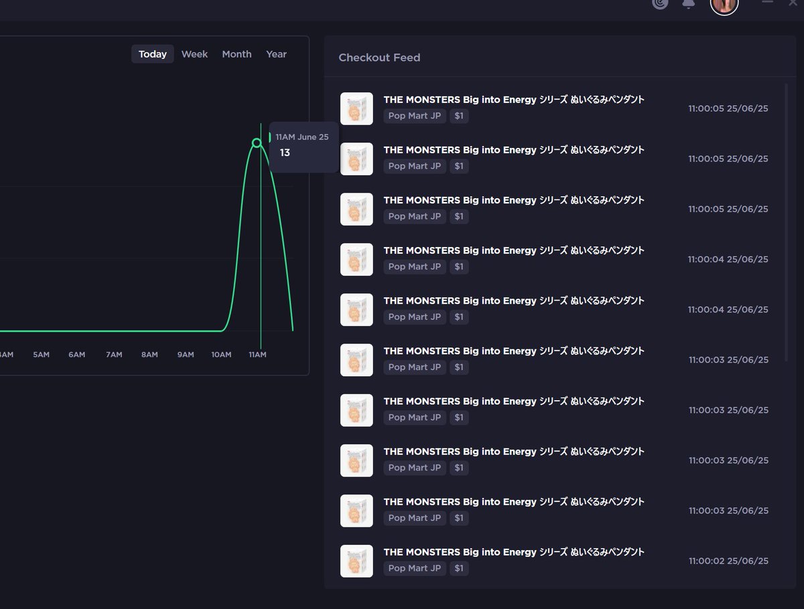Switch chart range to Year
Screen dimensions: 804x609
[x=276, y=54]
